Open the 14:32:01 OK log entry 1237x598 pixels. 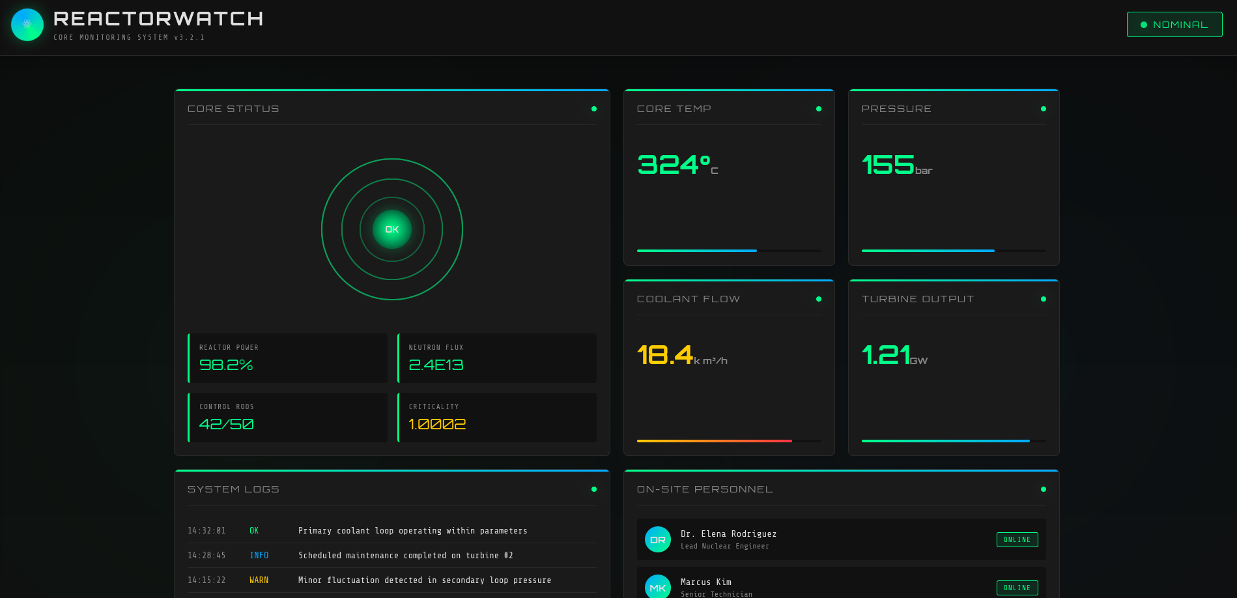pyautogui.click(x=392, y=531)
